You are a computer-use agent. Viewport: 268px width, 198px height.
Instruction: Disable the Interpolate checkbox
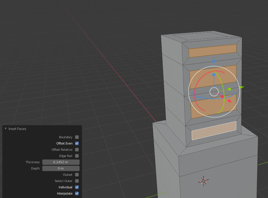pyautogui.click(x=77, y=193)
